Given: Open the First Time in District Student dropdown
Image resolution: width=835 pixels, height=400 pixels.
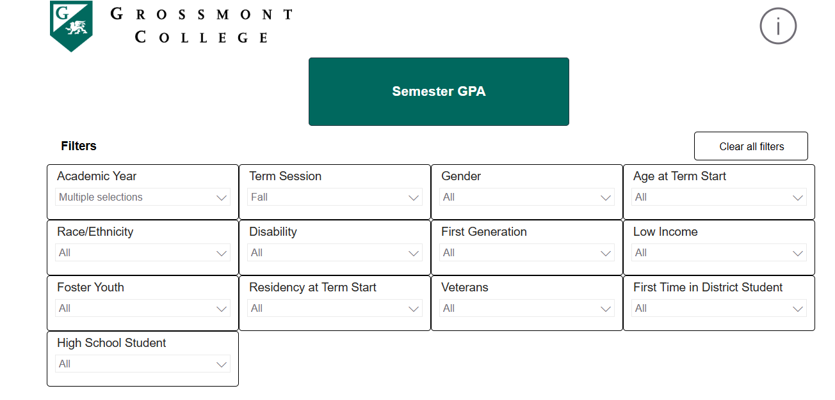Looking at the screenshot, I should coord(718,308).
